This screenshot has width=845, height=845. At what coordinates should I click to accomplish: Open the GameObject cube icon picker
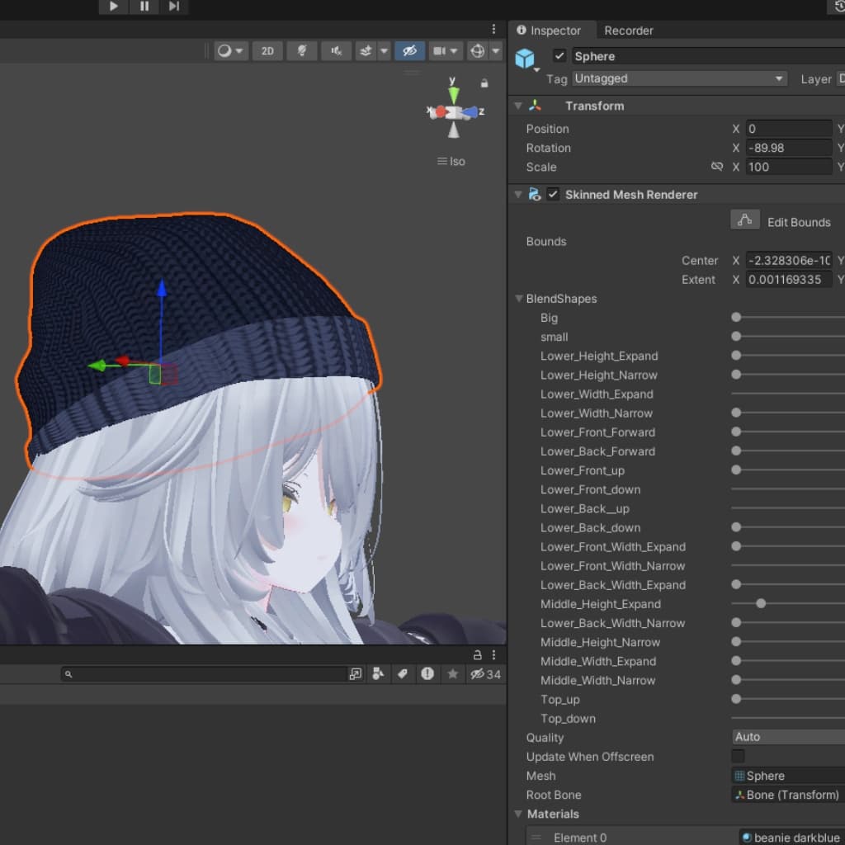[x=525, y=59]
